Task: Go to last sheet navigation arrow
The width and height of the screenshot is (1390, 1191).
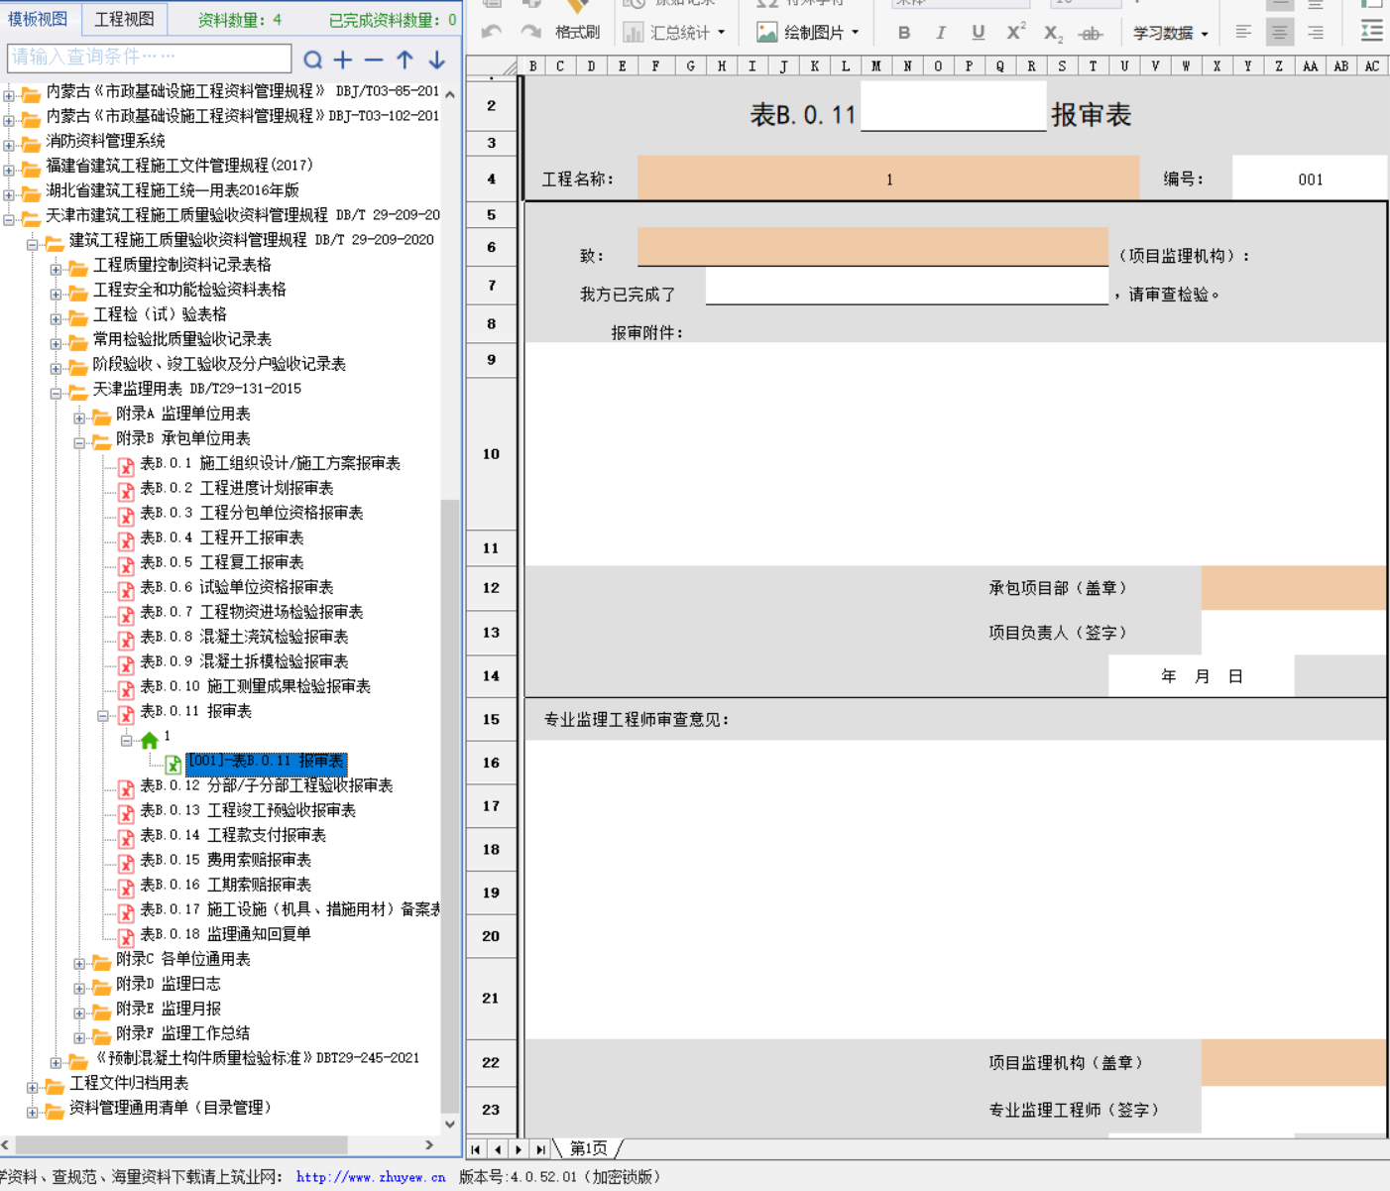Action: coord(540,1149)
